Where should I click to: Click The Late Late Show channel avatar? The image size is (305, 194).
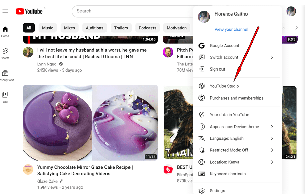point(168,52)
